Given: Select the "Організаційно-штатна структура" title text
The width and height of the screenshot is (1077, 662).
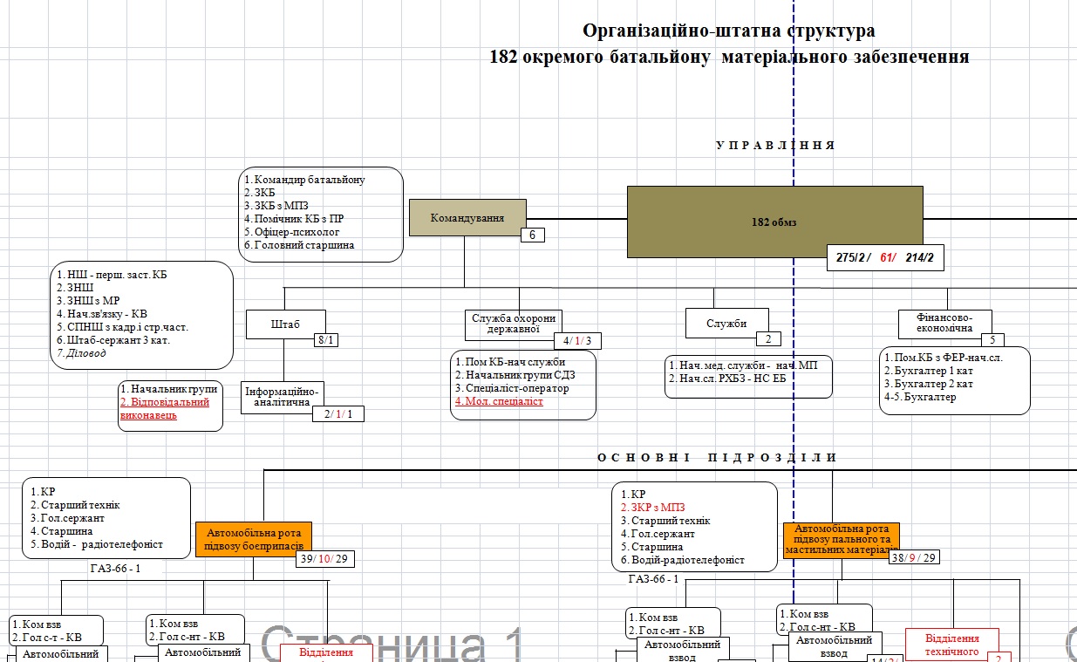Looking at the screenshot, I should pyautogui.click(x=728, y=31).
